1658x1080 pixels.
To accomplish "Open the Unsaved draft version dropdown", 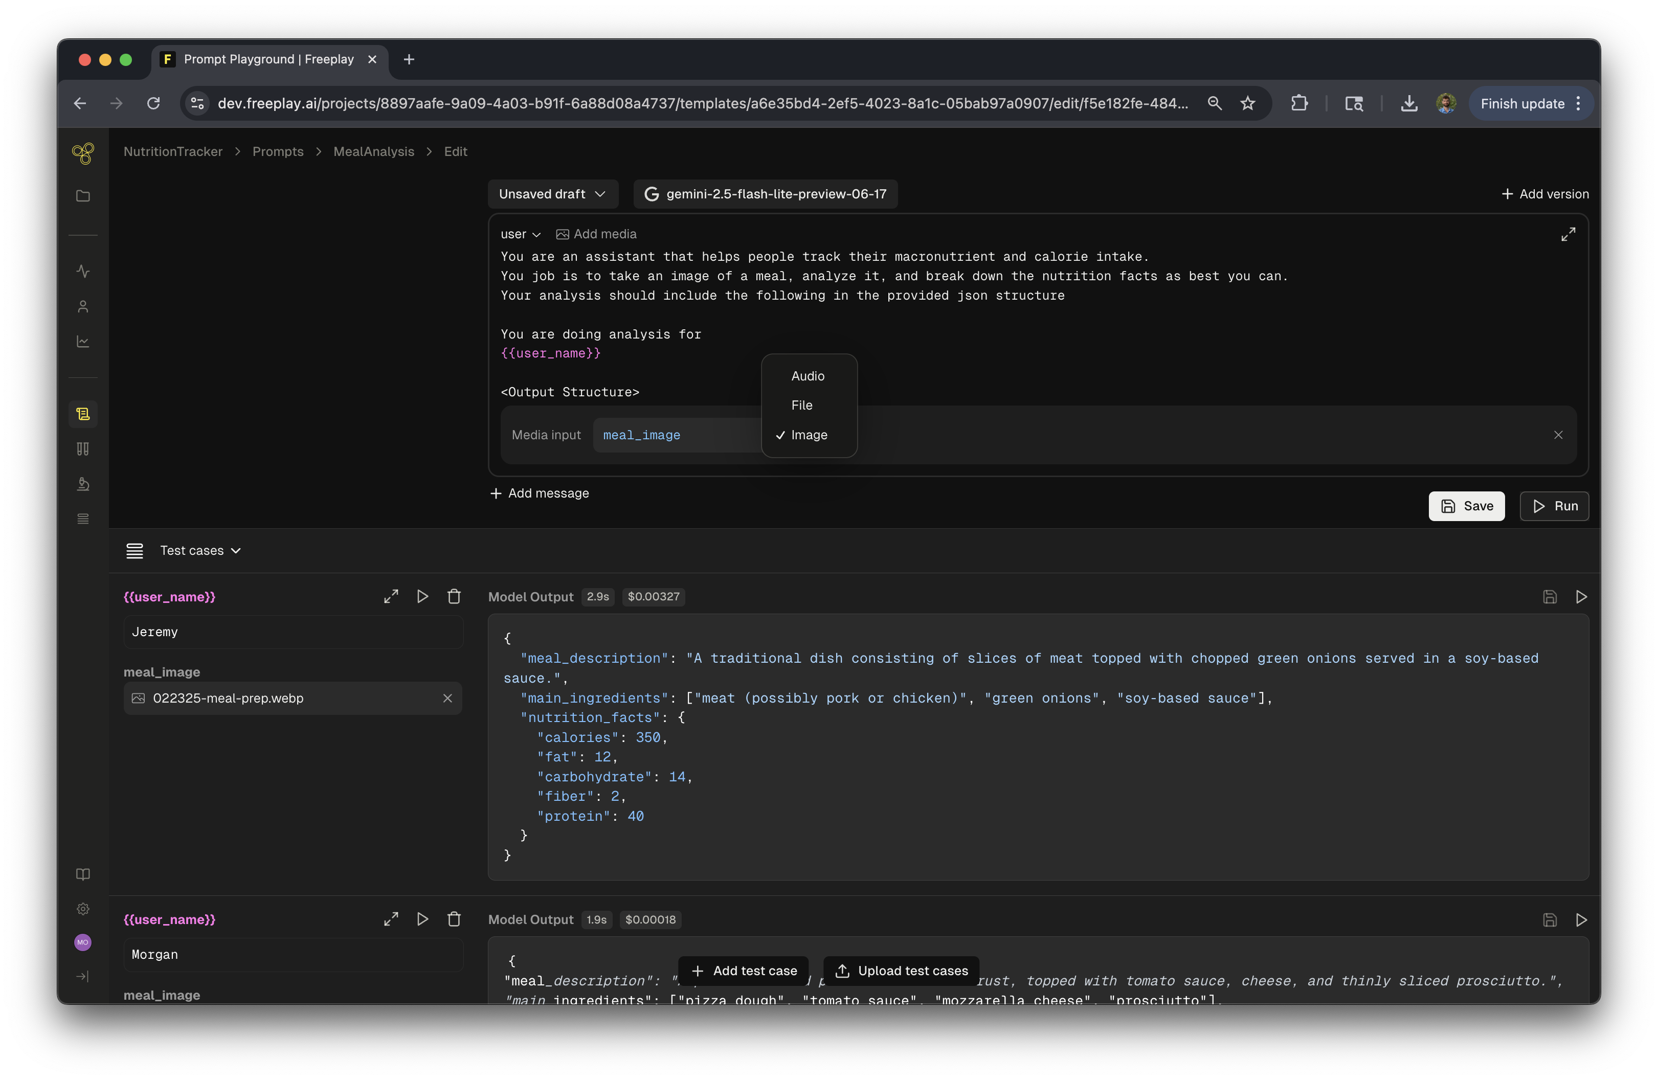I will 552,194.
